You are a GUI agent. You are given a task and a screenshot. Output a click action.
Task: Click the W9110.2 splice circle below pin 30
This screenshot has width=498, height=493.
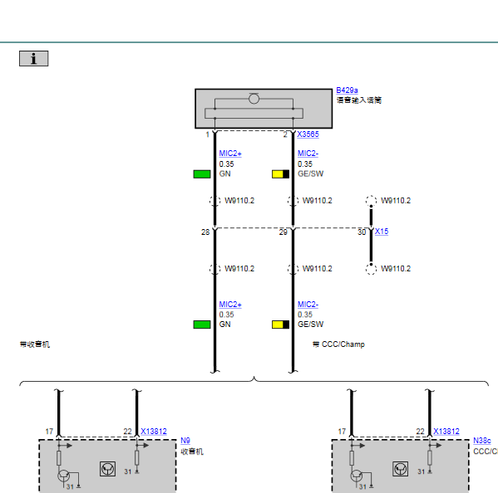(x=371, y=269)
